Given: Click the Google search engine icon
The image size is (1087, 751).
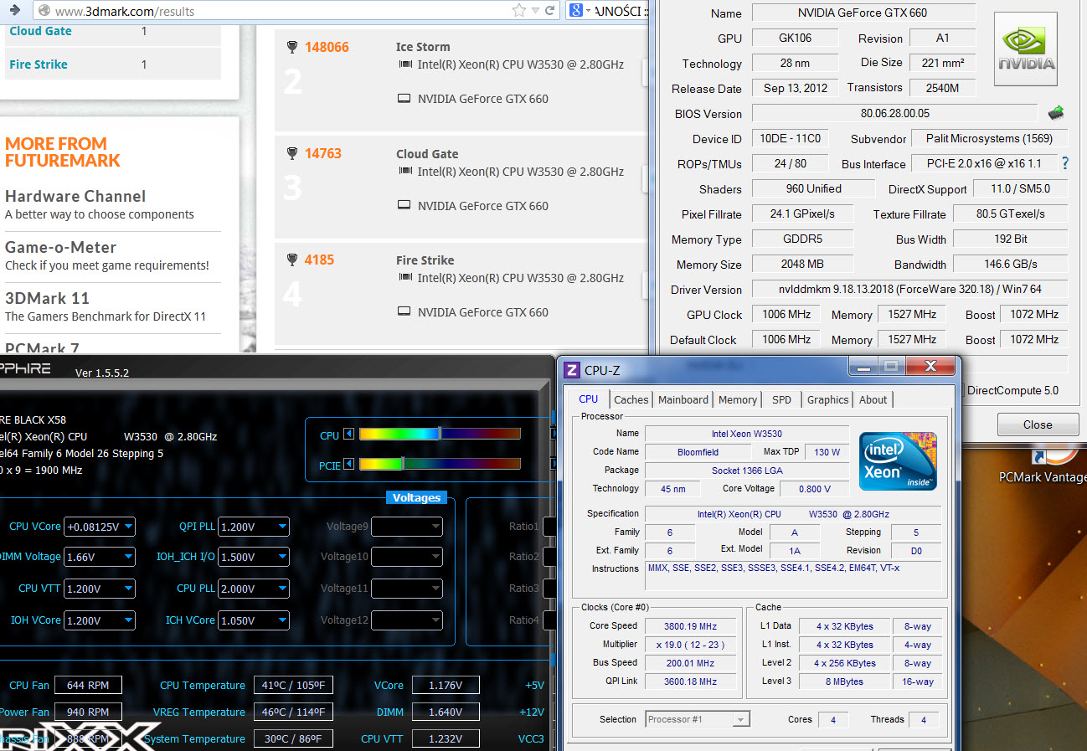Looking at the screenshot, I should click(x=574, y=10).
